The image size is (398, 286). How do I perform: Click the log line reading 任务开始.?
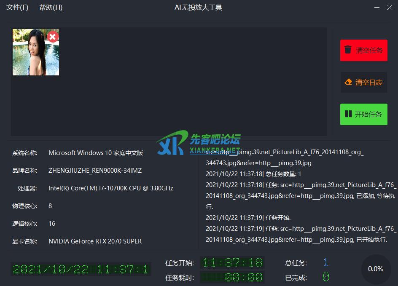click(248, 218)
